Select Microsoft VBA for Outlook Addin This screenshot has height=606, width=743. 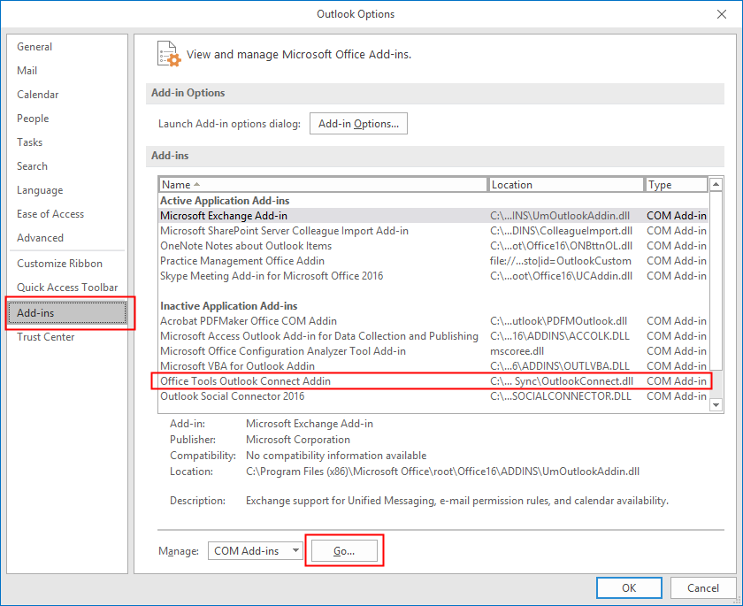[433, 366]
